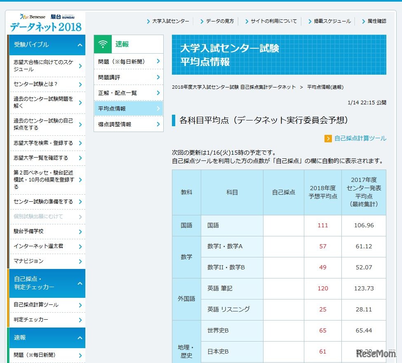Click the 自己採点 column header cell
The width and height of the screenshot is (402, 363).
pos(283,192)
